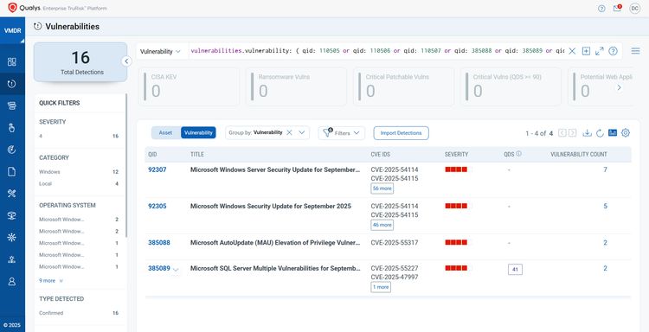The height and width of the screenshot is (332, 649).
Task: Open QID 92307 link
Action: (157, 169)
